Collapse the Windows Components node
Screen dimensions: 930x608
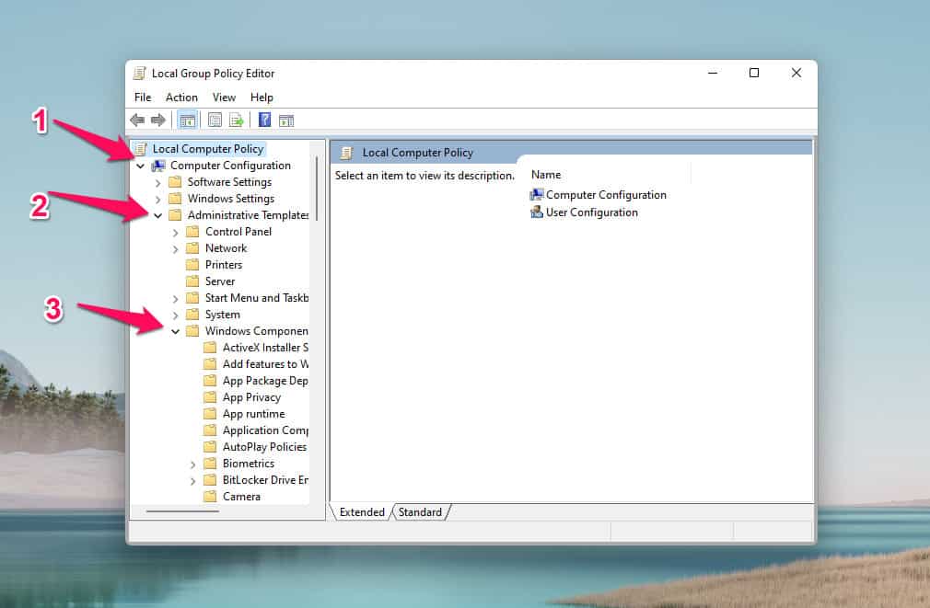[176, 331]
